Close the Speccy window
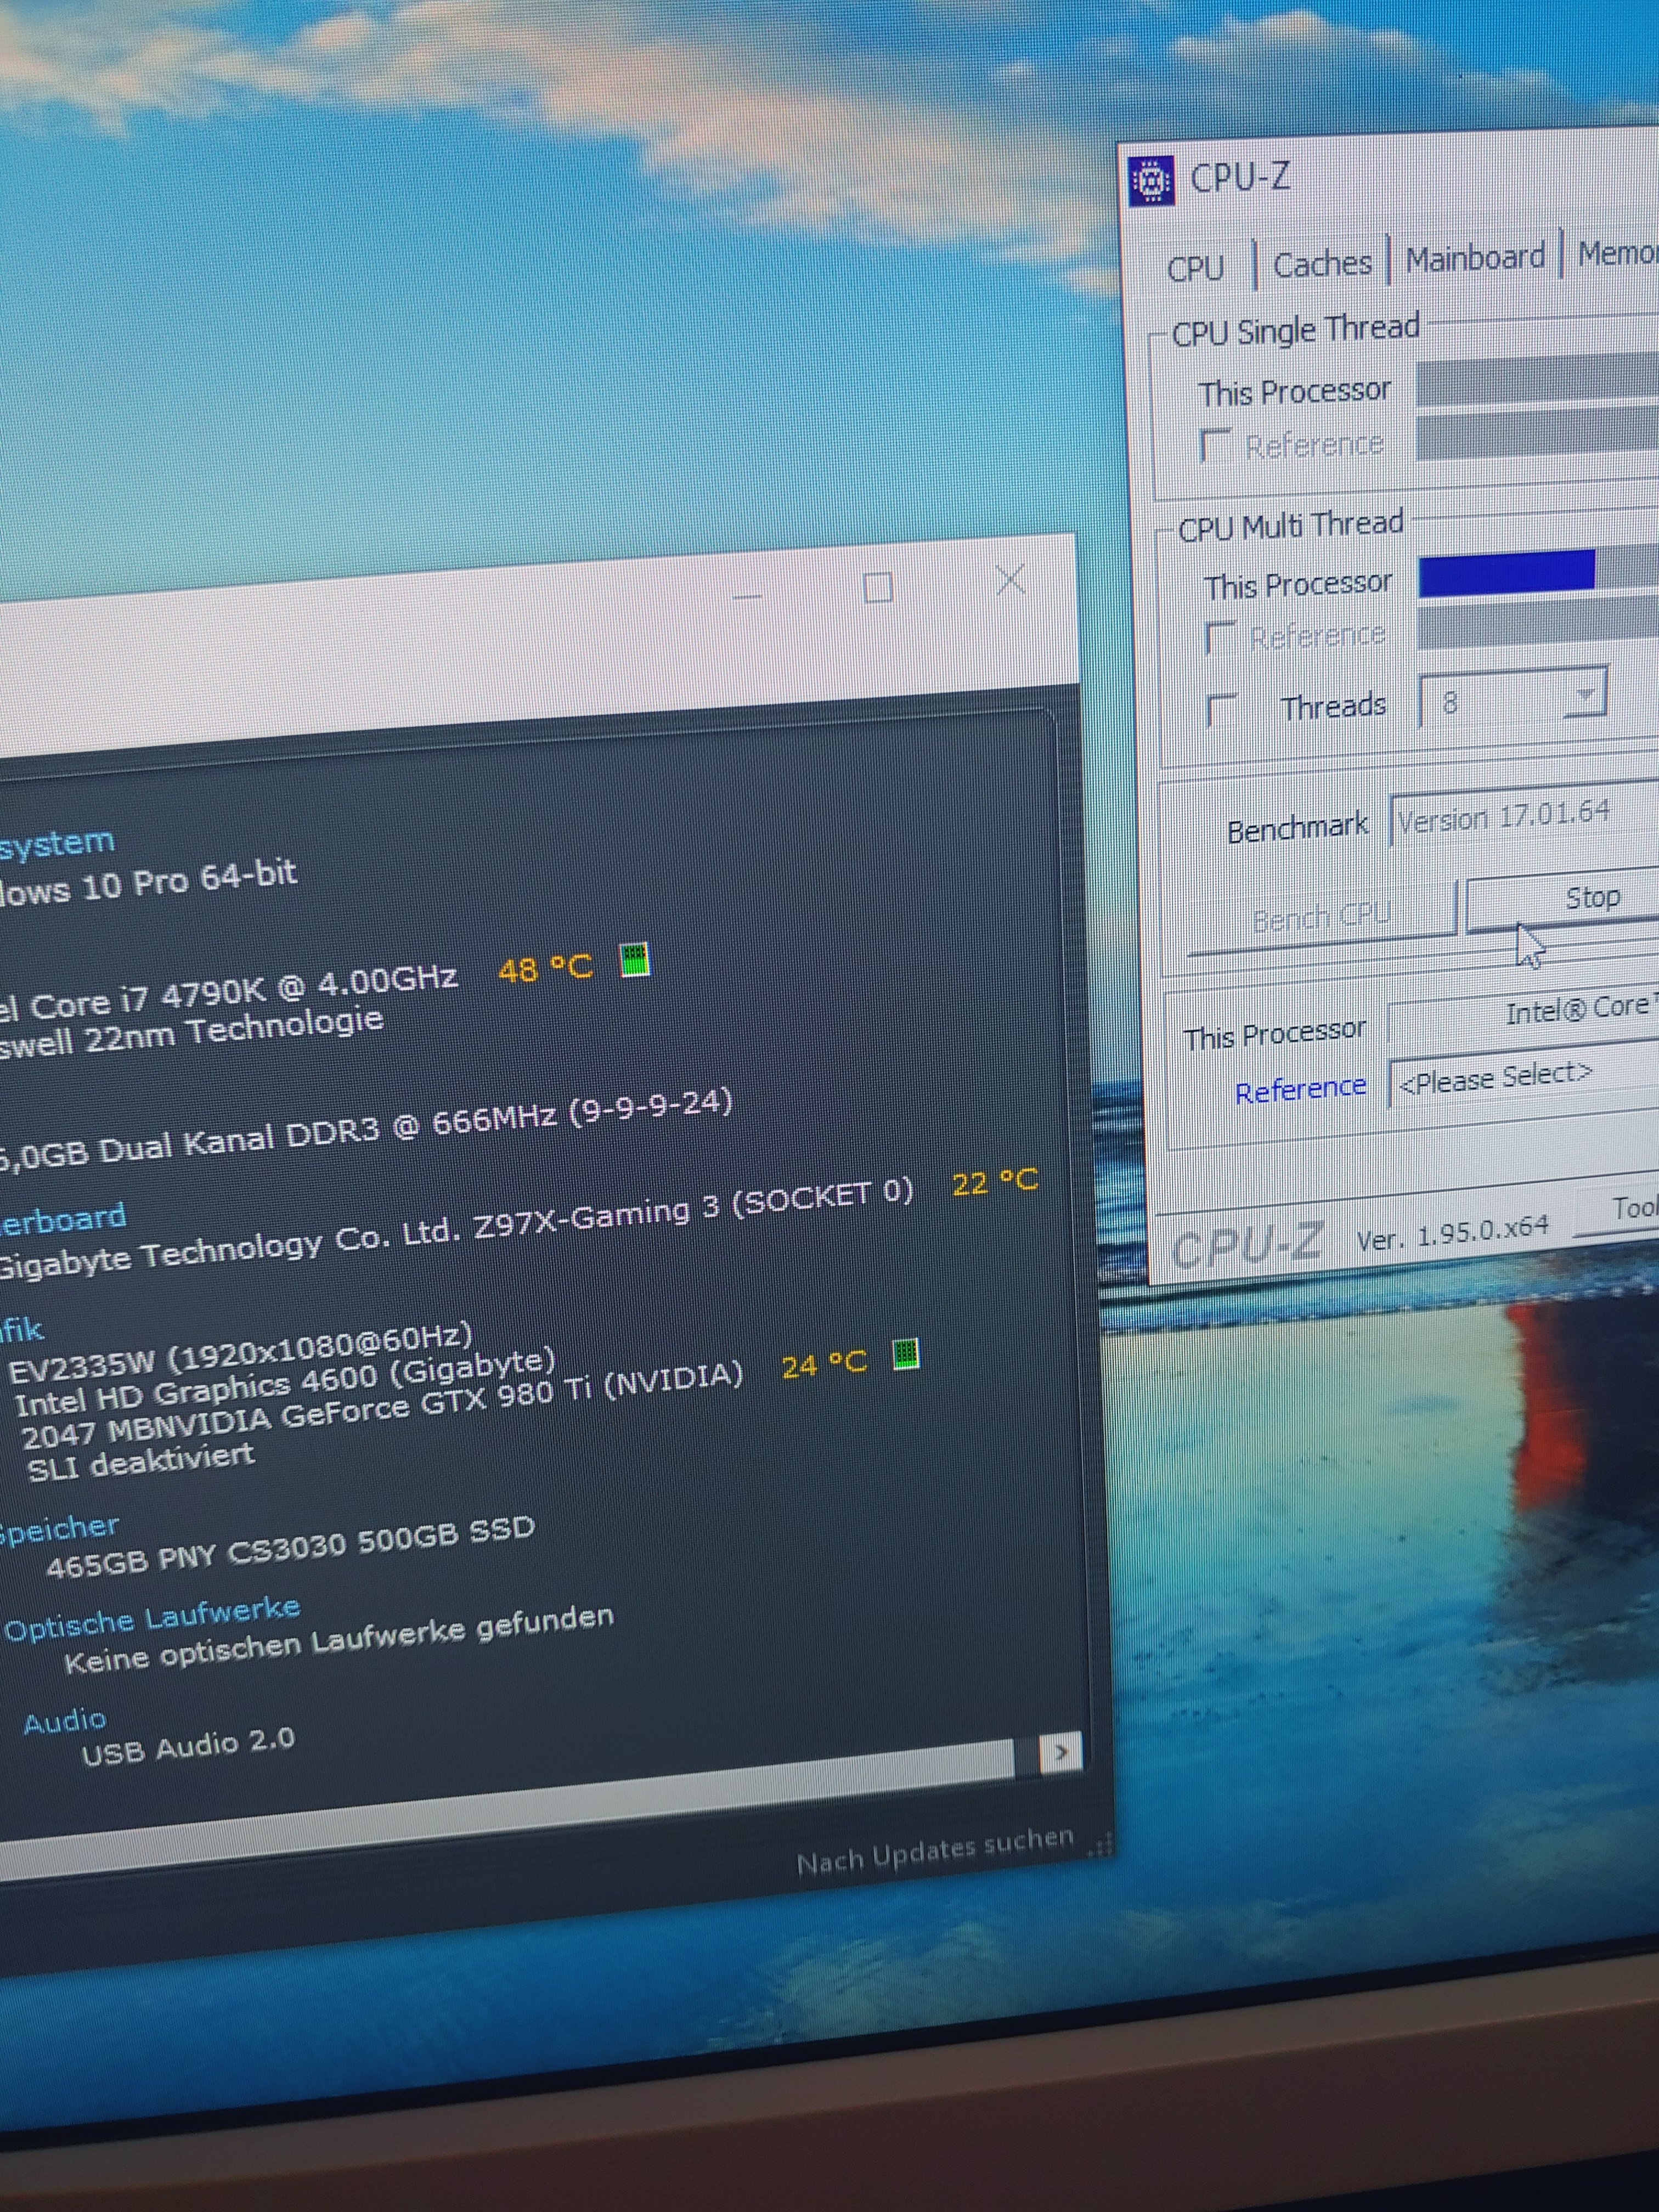The width and height of the screenshot is (1659, 2212). point(1011,580)
